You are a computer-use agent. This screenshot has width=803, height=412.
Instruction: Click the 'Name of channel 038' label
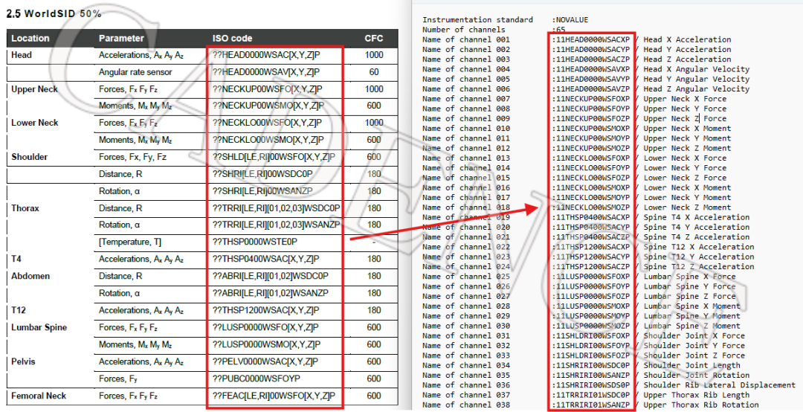click(x=466, y=405)
